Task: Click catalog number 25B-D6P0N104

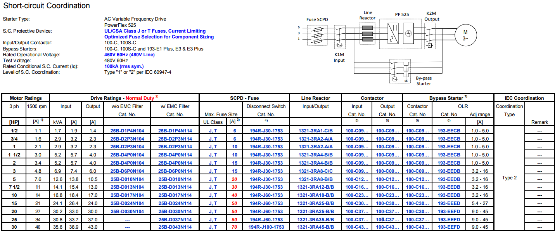Action: pyautogui.click(x=127, y=171)
